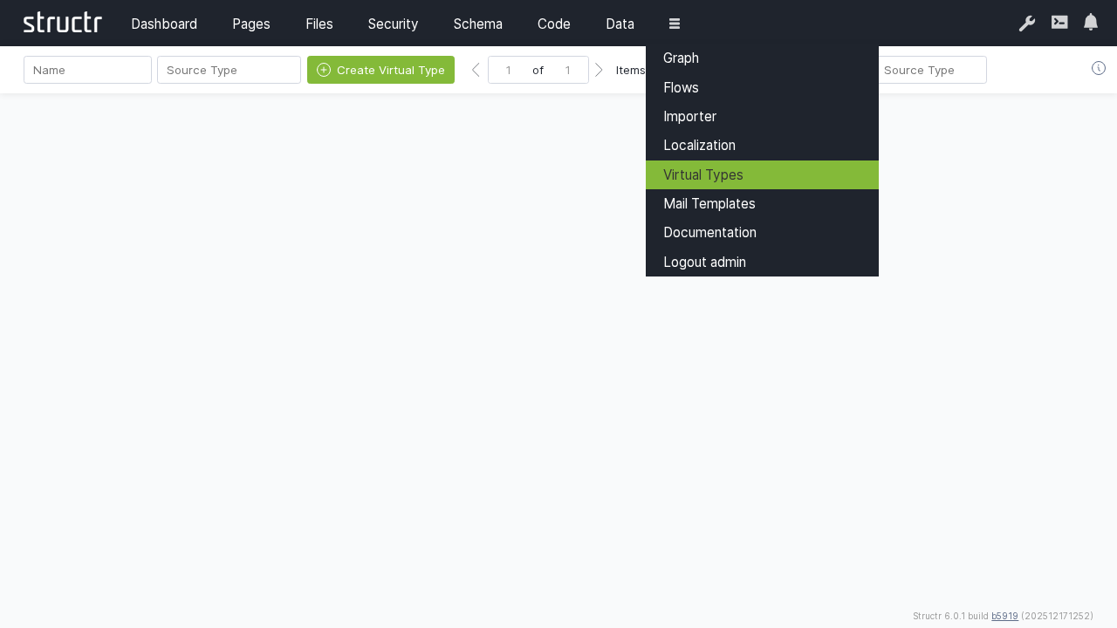This screenshot has width=1117, height=628.
Task: Choose Mail Templates from the menu
Action: click(x=709, y=203)
